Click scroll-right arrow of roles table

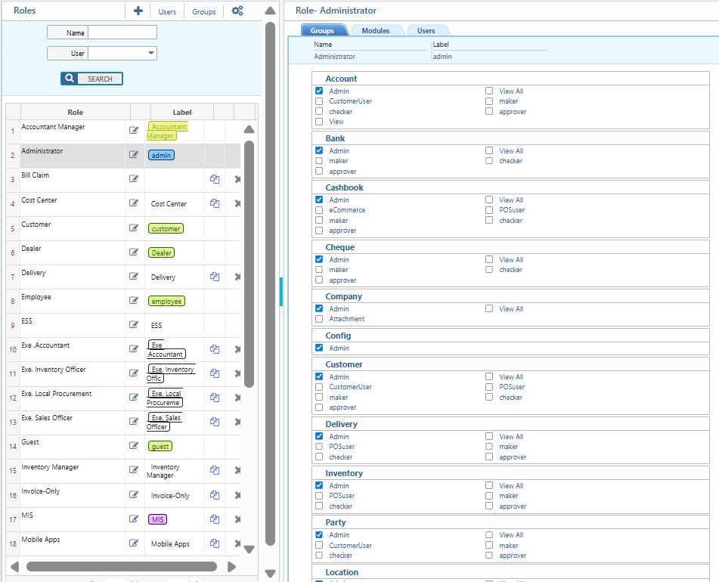pos(231,566)
